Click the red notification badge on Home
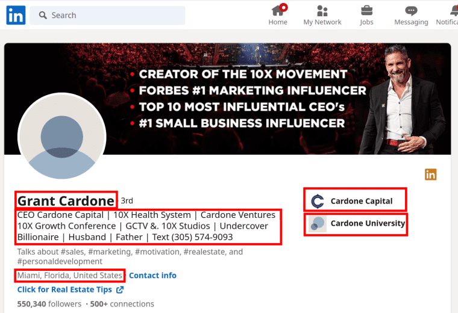This screenshot has height=313, width=458. [x=283, y=7]
